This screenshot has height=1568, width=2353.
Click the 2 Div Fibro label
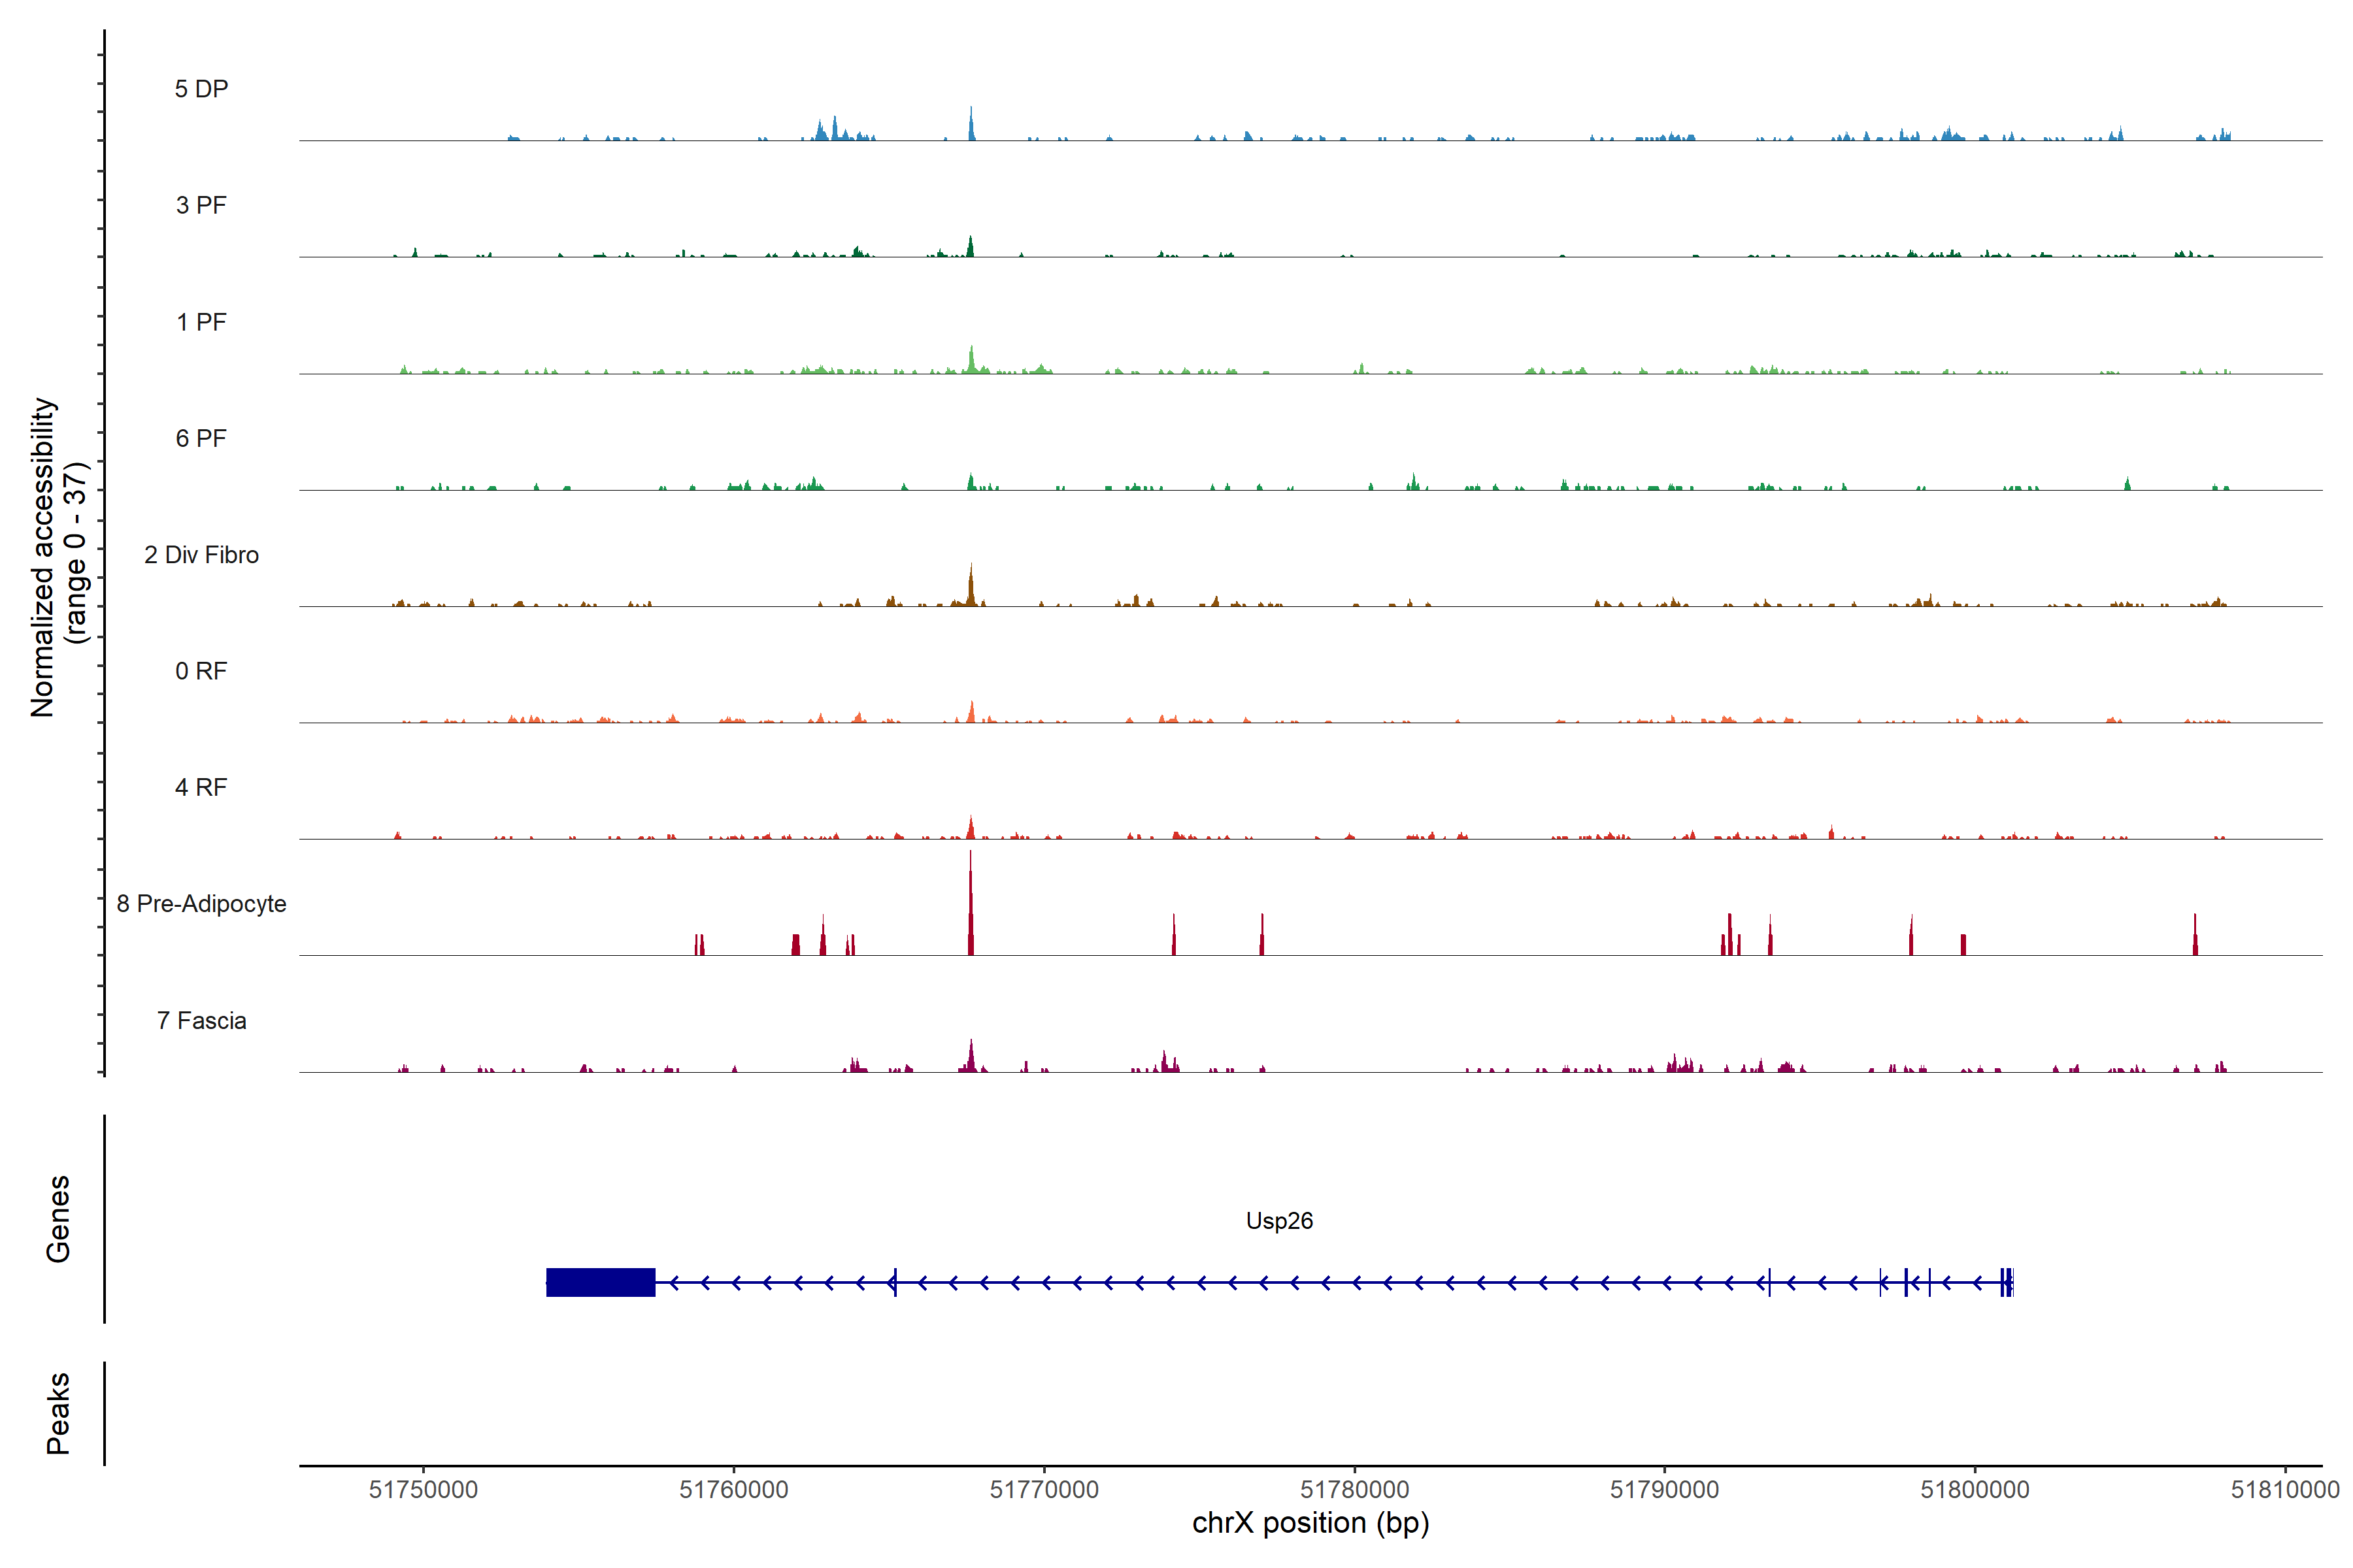click(x=201, y=555)
